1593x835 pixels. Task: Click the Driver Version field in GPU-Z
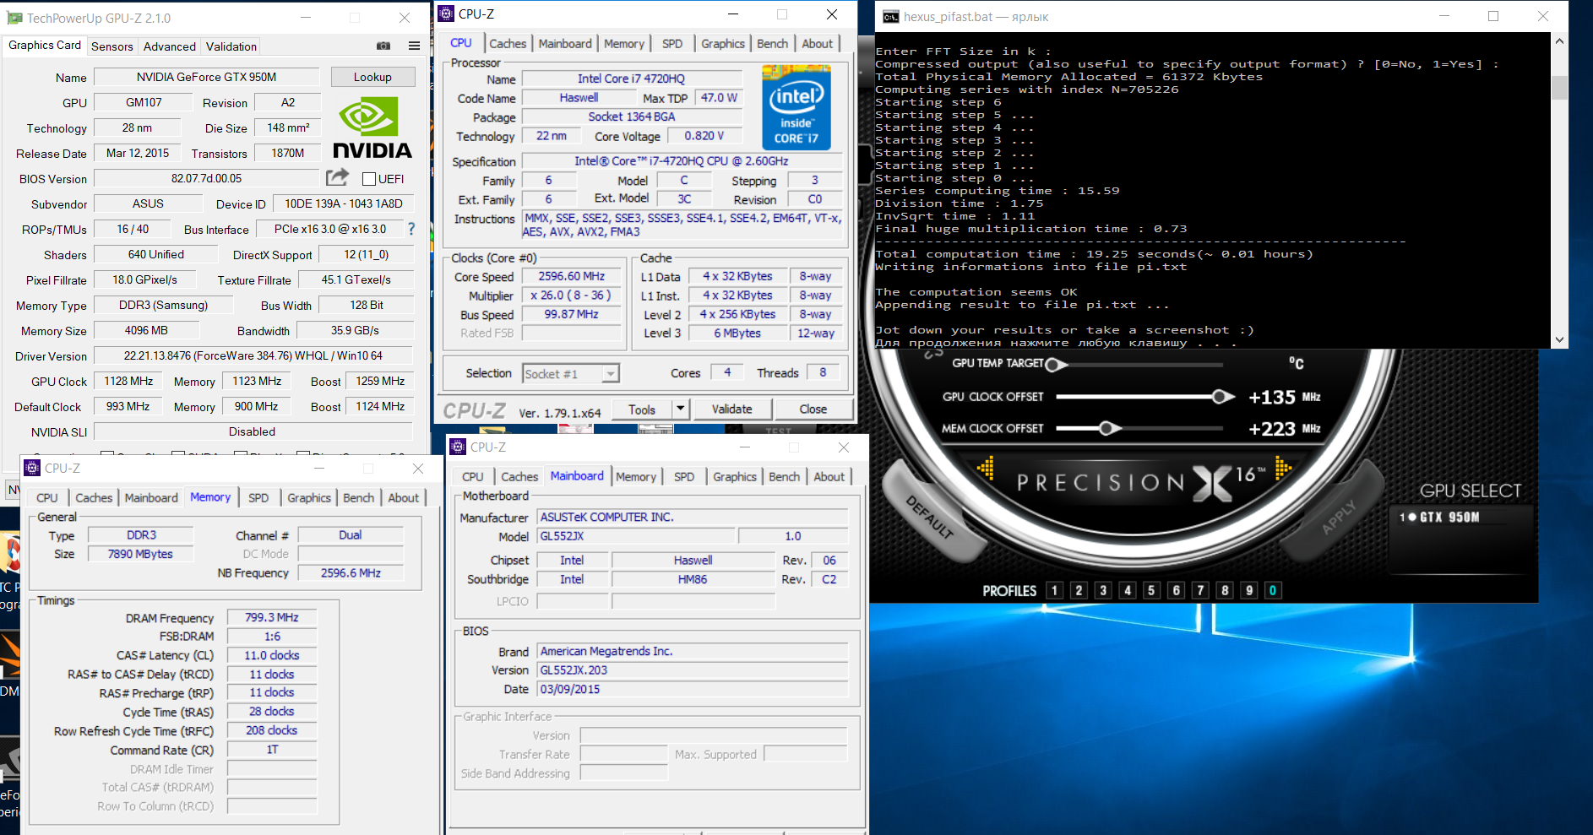click(x=253, y=355)
